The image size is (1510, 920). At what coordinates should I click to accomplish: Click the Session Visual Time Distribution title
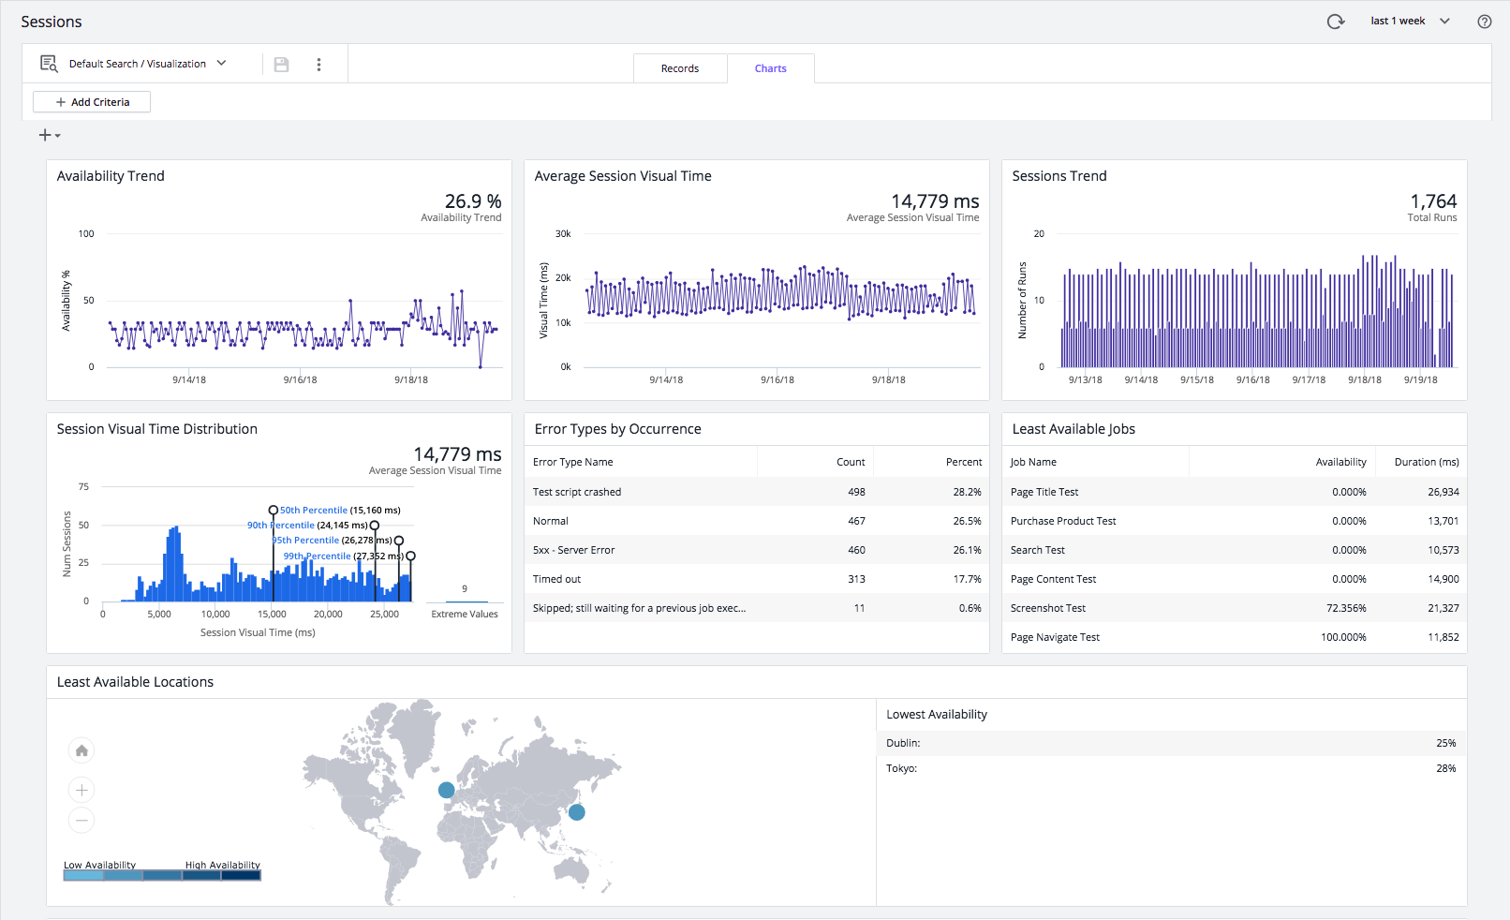tap(157, 429)
